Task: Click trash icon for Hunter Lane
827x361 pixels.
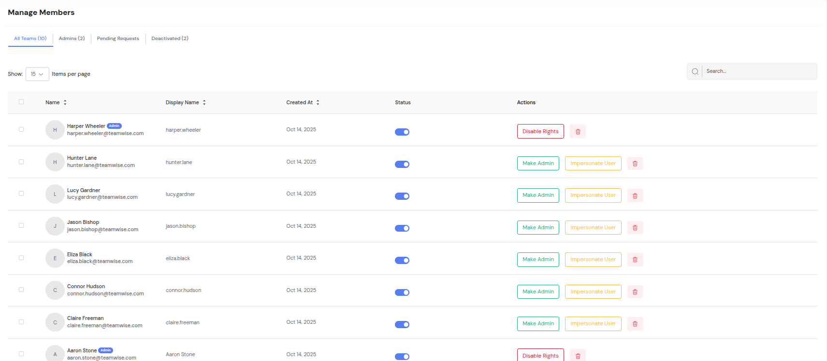Action: click(x=635, y=164)
